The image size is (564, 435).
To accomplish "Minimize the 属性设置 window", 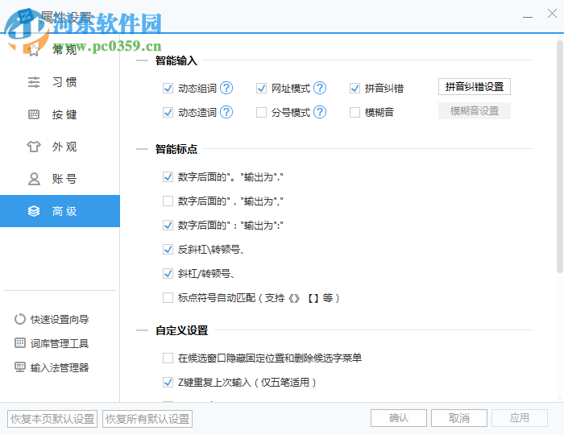I will click(x=528, y=17).
